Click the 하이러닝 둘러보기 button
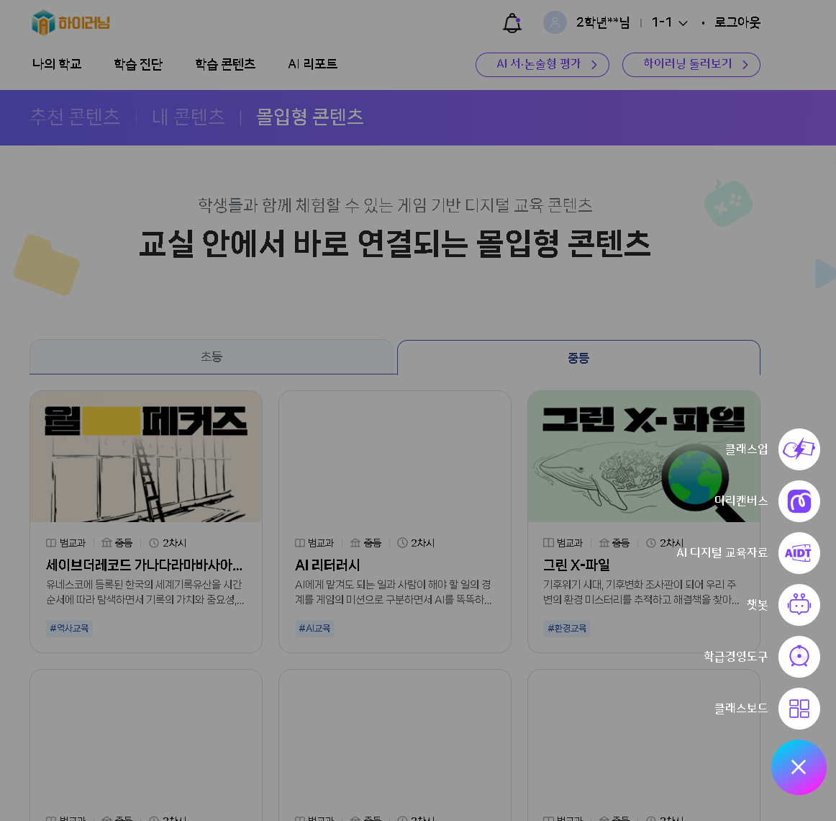 click(691, 65)
